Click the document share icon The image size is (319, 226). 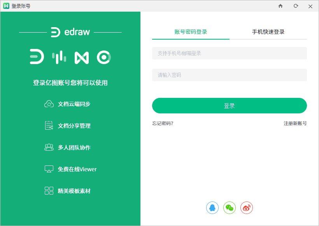pyautogui.click(x=49, y=125)
